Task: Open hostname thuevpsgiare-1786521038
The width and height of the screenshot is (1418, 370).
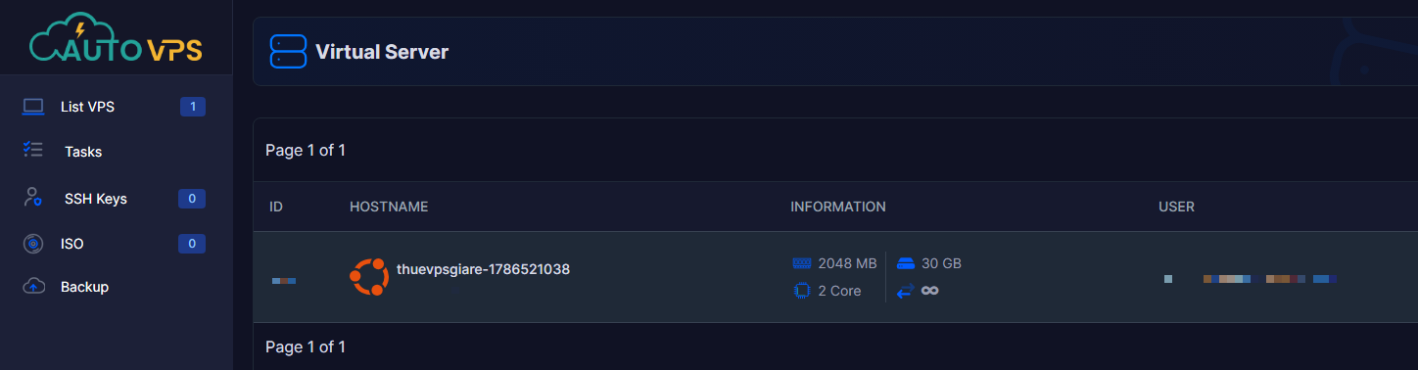Action: (484, 268)
